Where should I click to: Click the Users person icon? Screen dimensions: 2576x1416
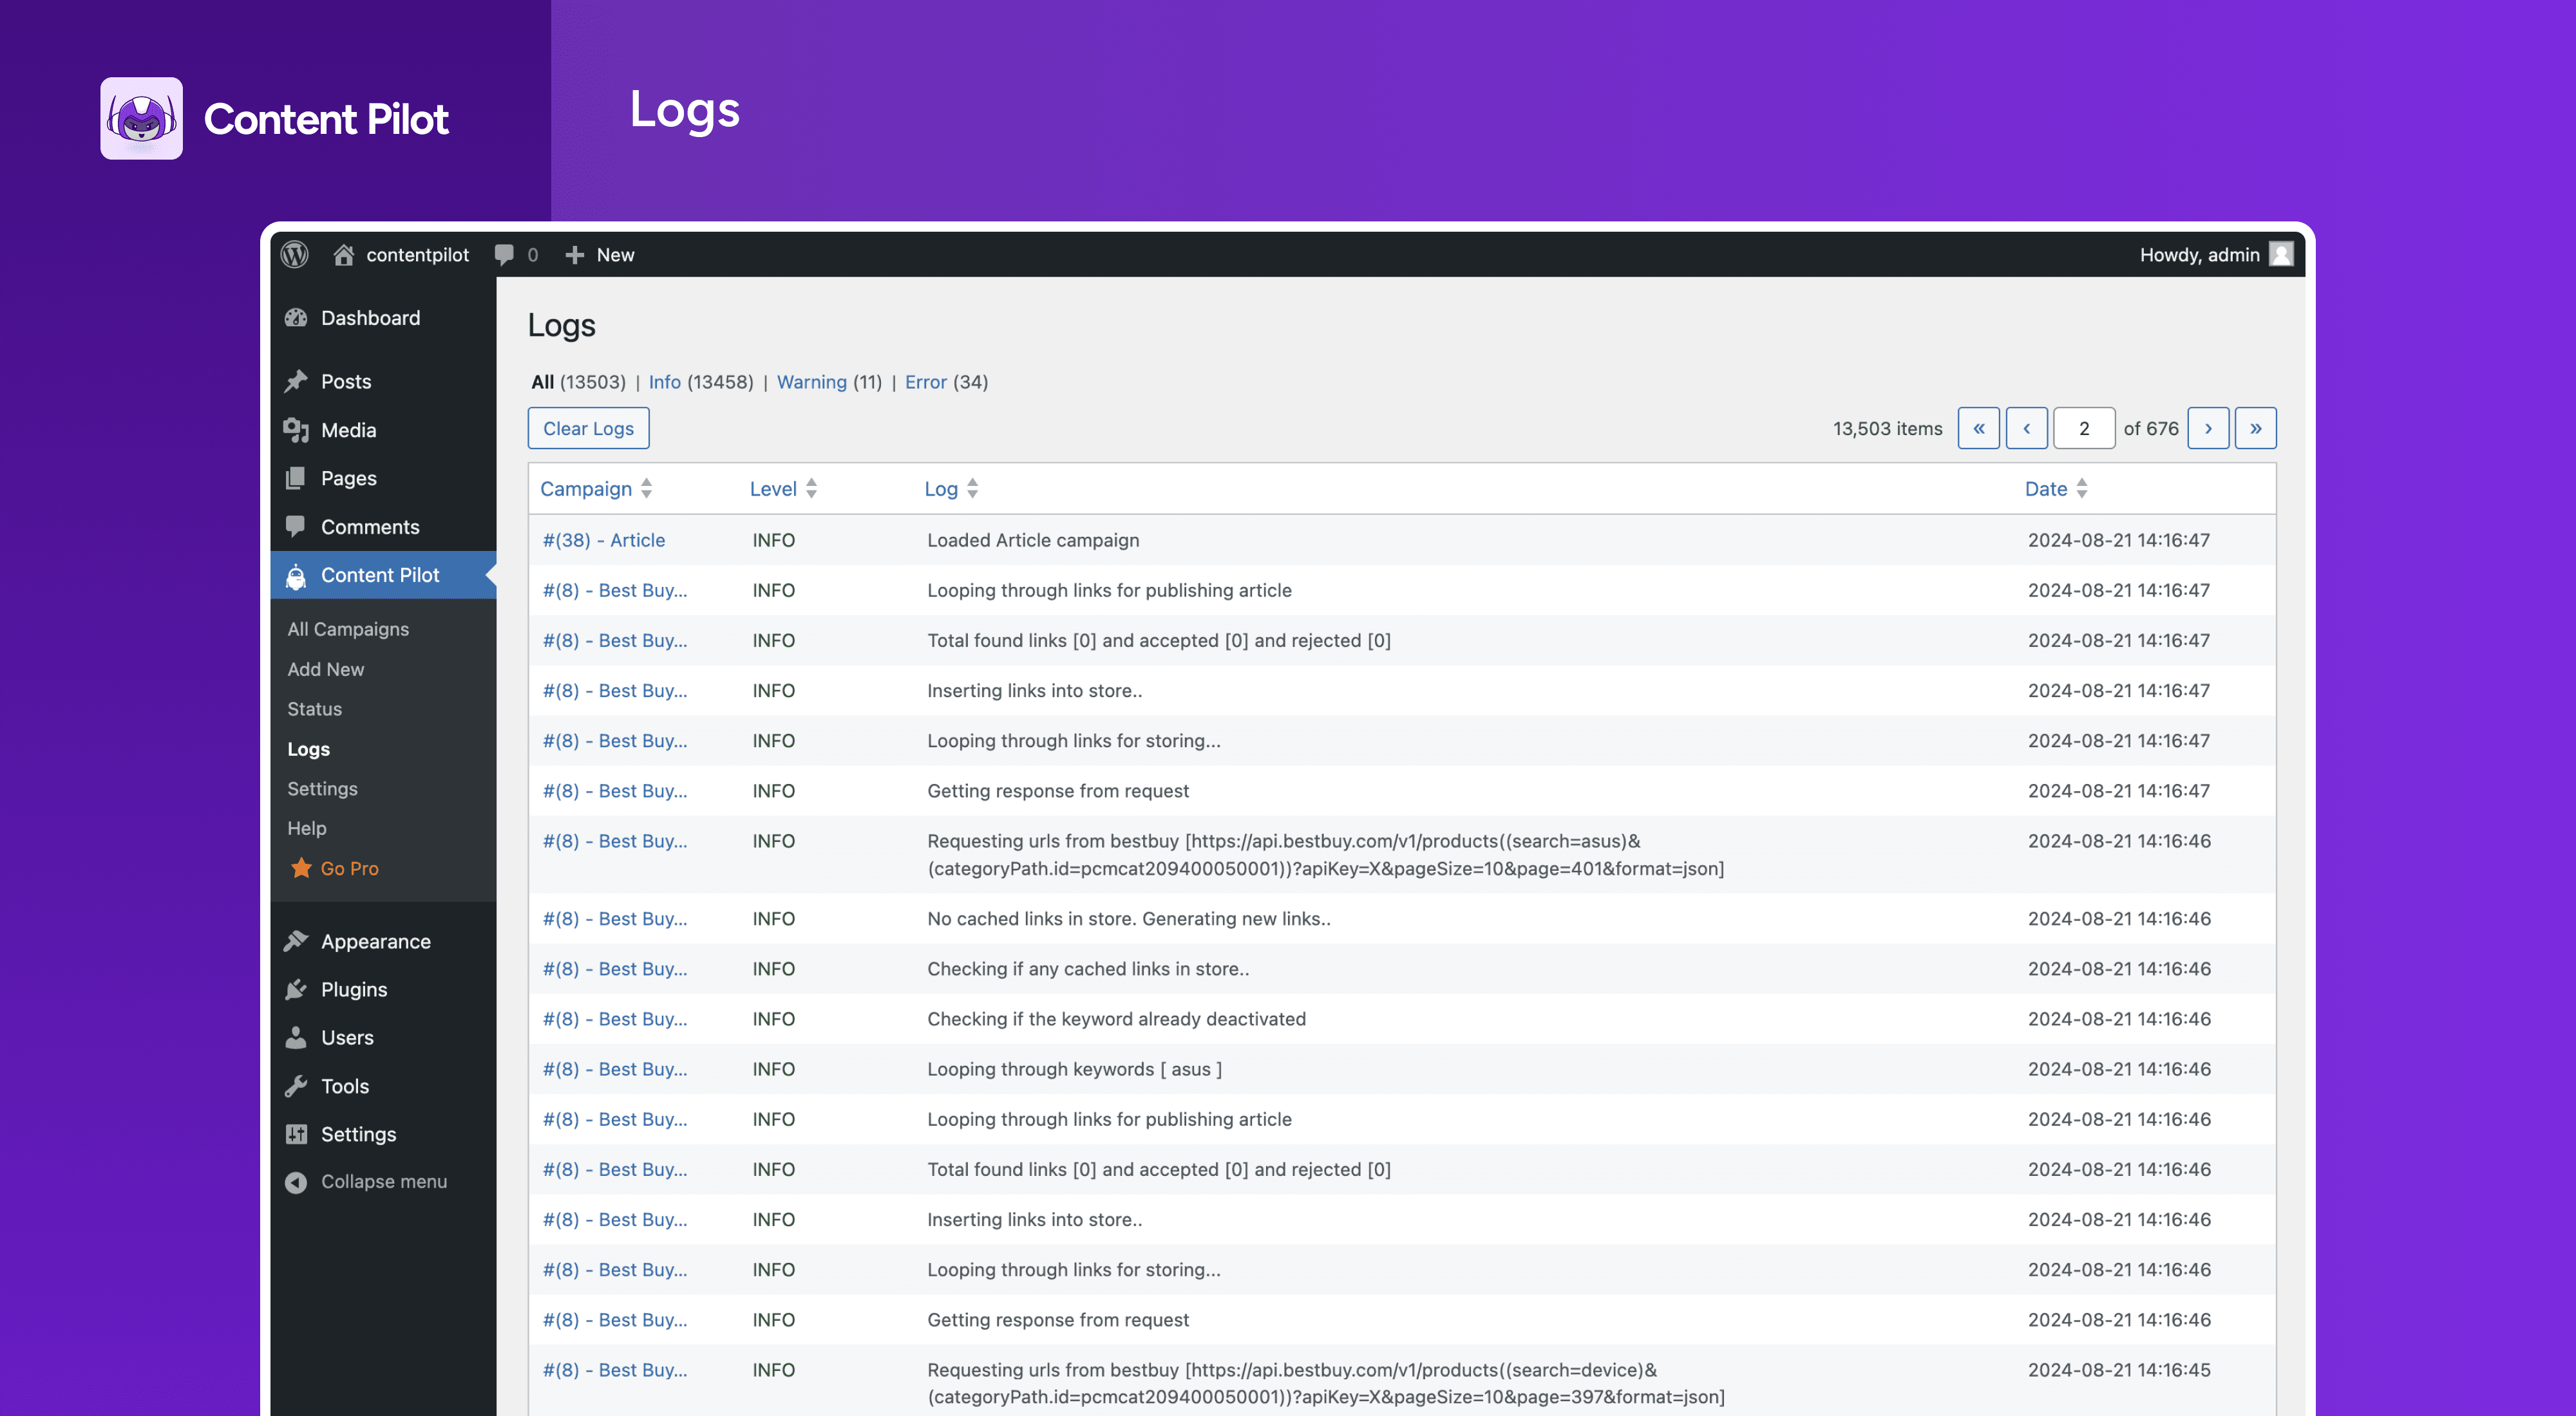[x=296, y=1038]
